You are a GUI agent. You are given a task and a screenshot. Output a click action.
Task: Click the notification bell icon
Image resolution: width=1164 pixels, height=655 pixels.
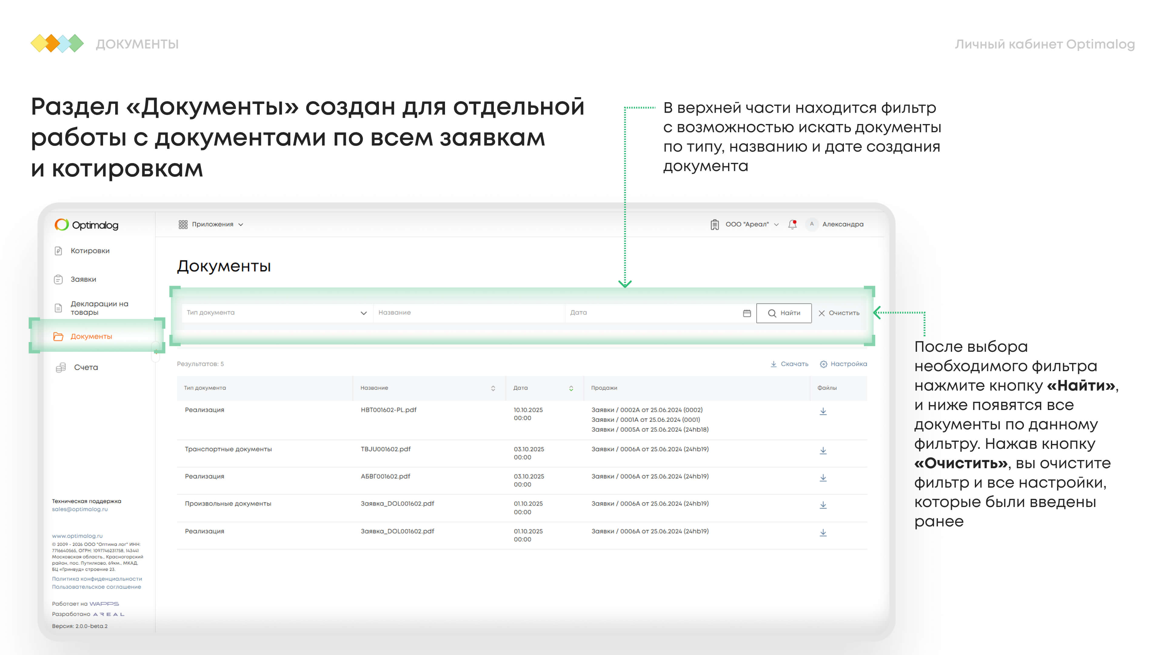(792, 224)
